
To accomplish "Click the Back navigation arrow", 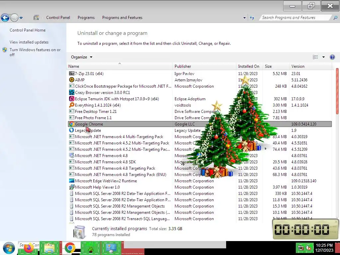I will point(5,18).
